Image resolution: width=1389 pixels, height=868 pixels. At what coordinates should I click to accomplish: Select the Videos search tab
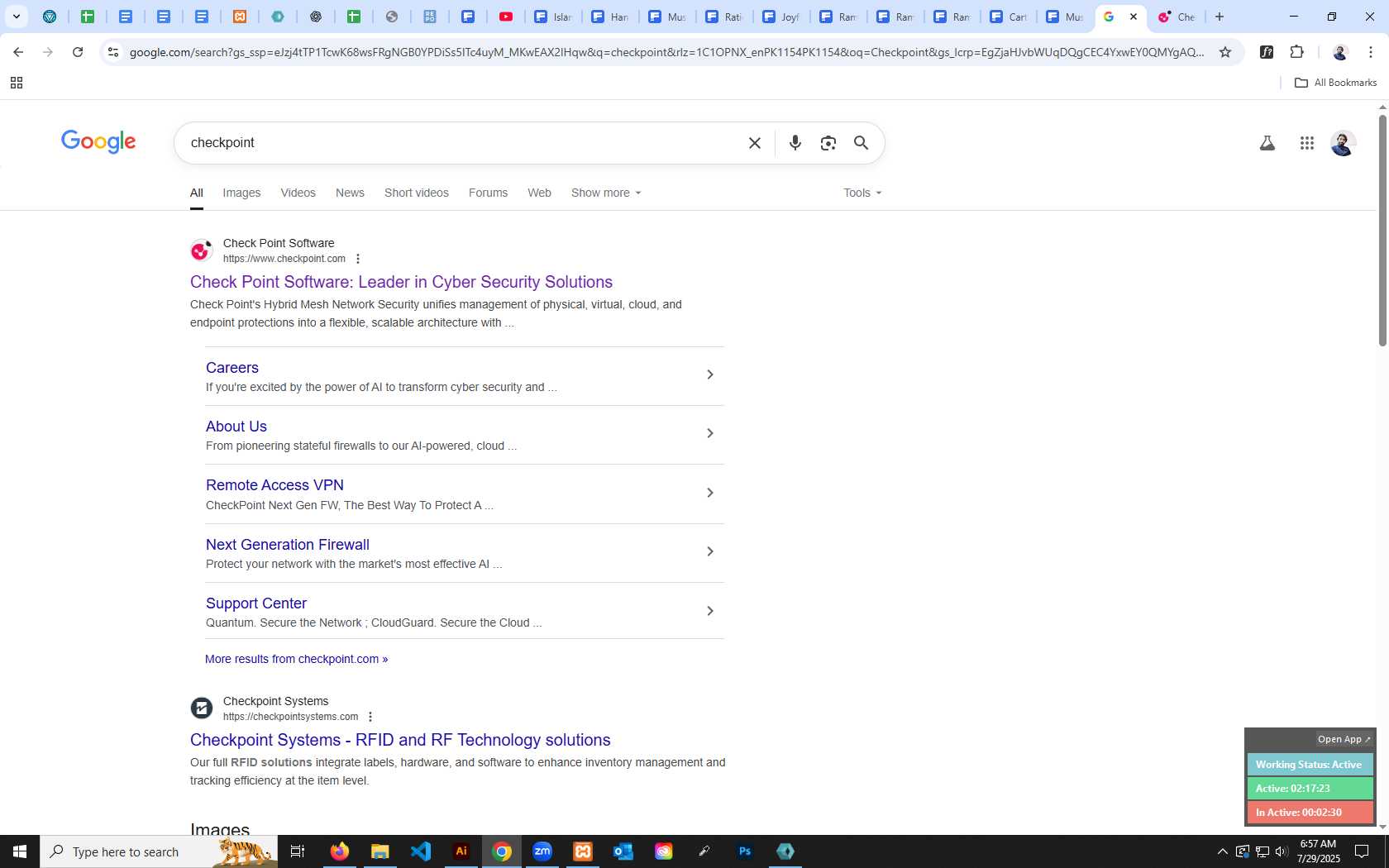(x=298, y=193)
